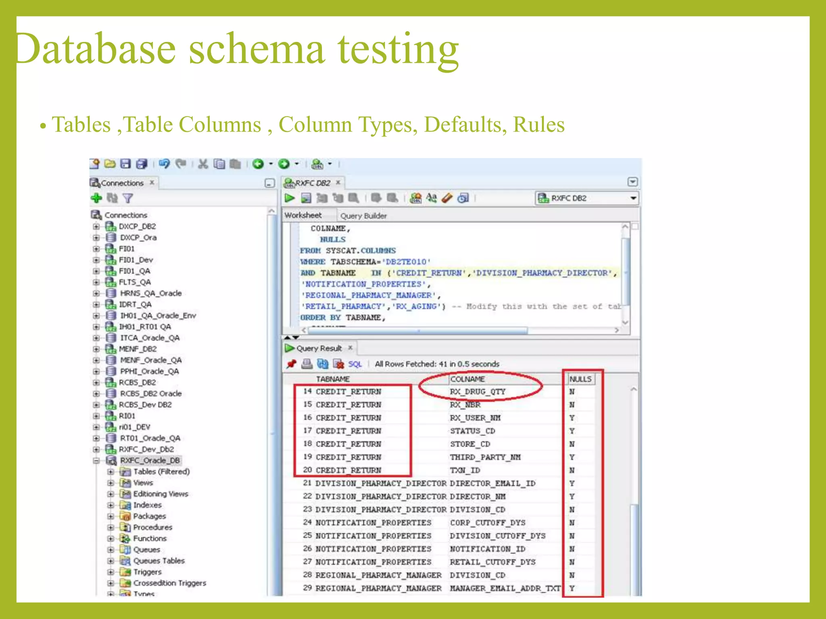Print the query result

pos(307,364)
